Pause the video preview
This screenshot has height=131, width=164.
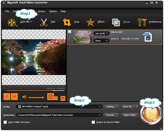click(x=7, y=97)
